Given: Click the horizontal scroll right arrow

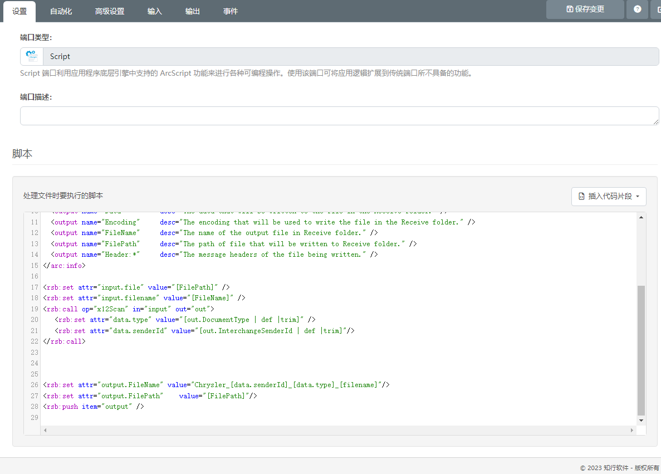Looking at the screenshot, I should click(x=631, y=430).
